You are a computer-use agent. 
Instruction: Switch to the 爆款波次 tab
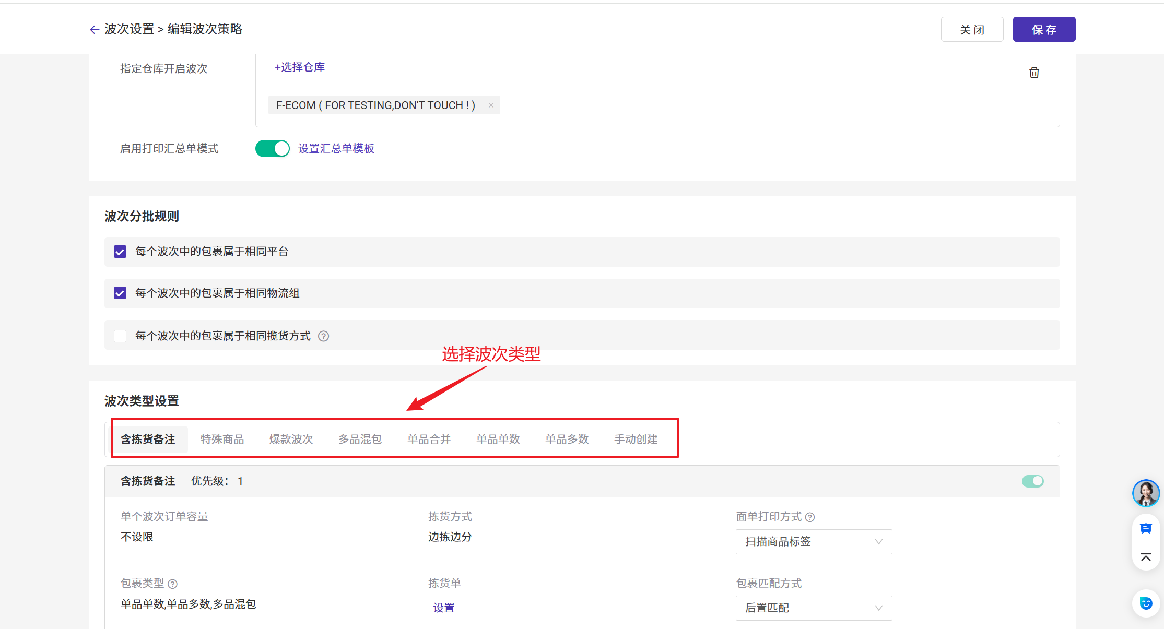click(x=291, y=440)
